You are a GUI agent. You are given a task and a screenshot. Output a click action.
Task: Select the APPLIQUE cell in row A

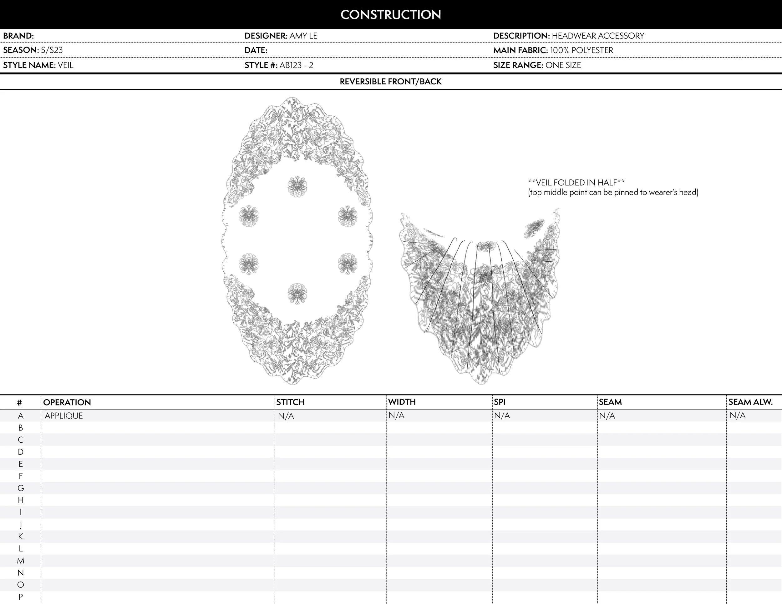click(64, 416)
